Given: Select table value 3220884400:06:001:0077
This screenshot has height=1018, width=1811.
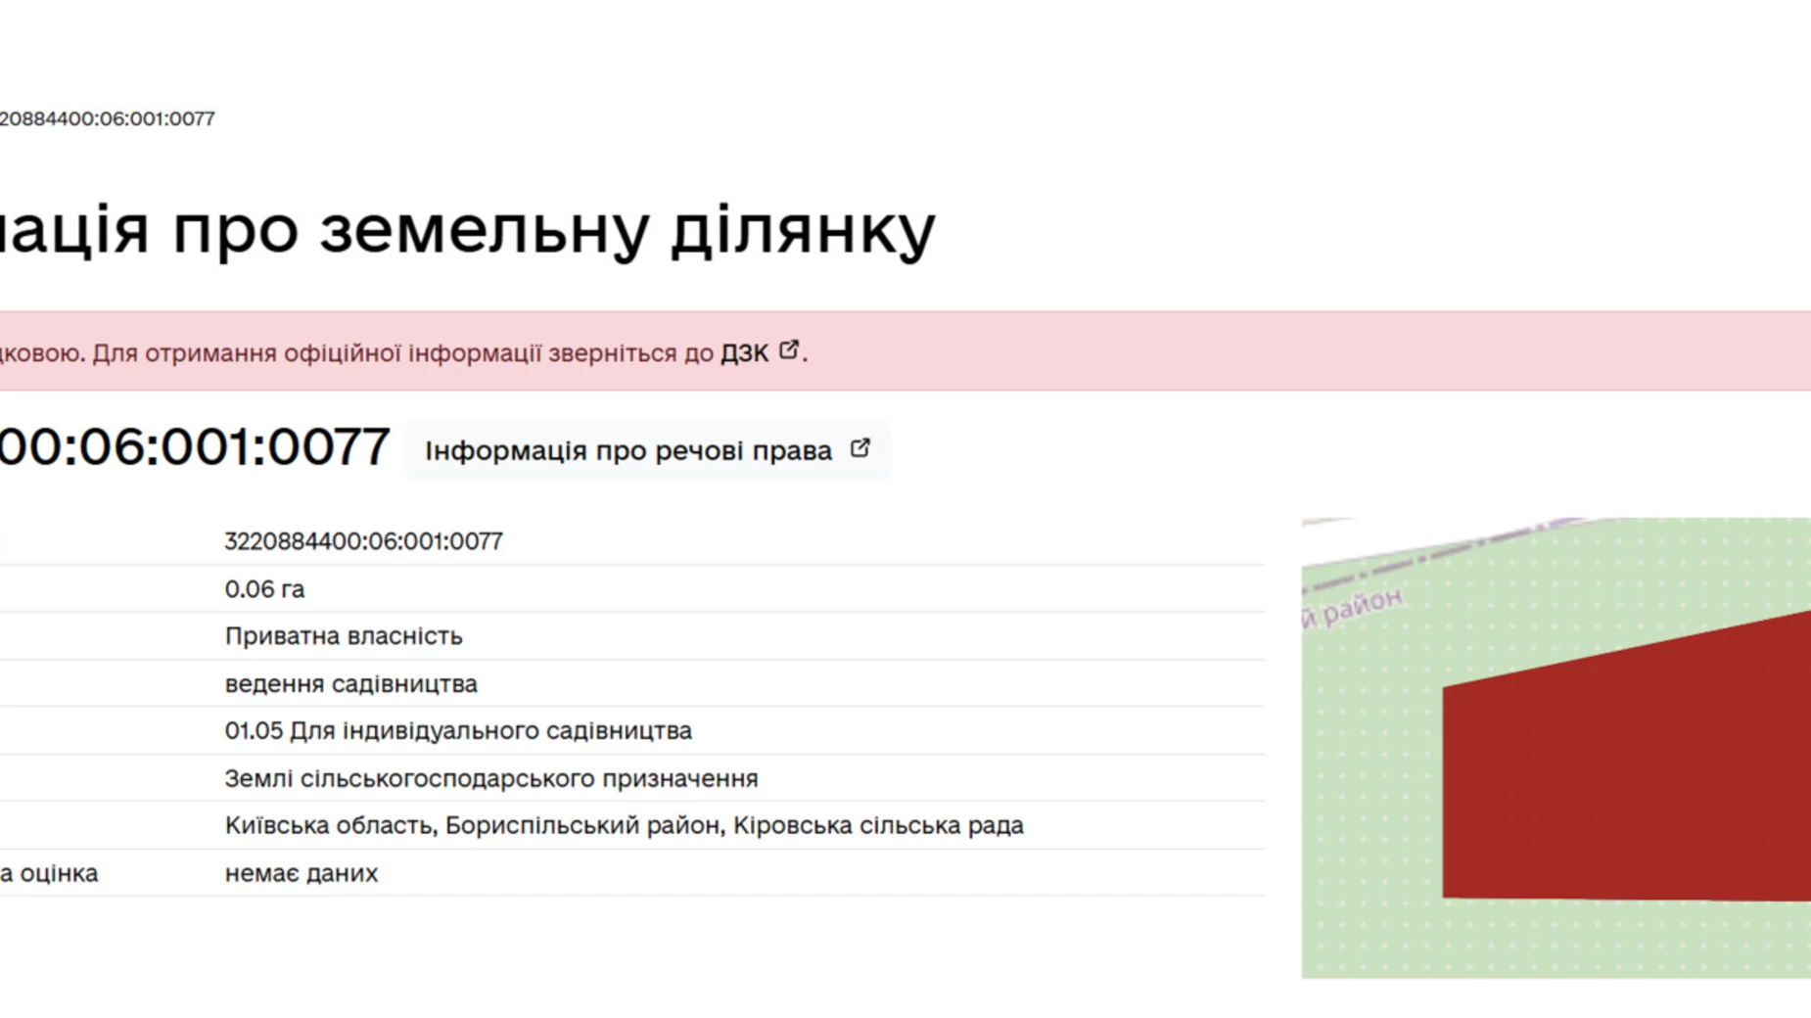Looking at the screenshot, I should 363,541.
